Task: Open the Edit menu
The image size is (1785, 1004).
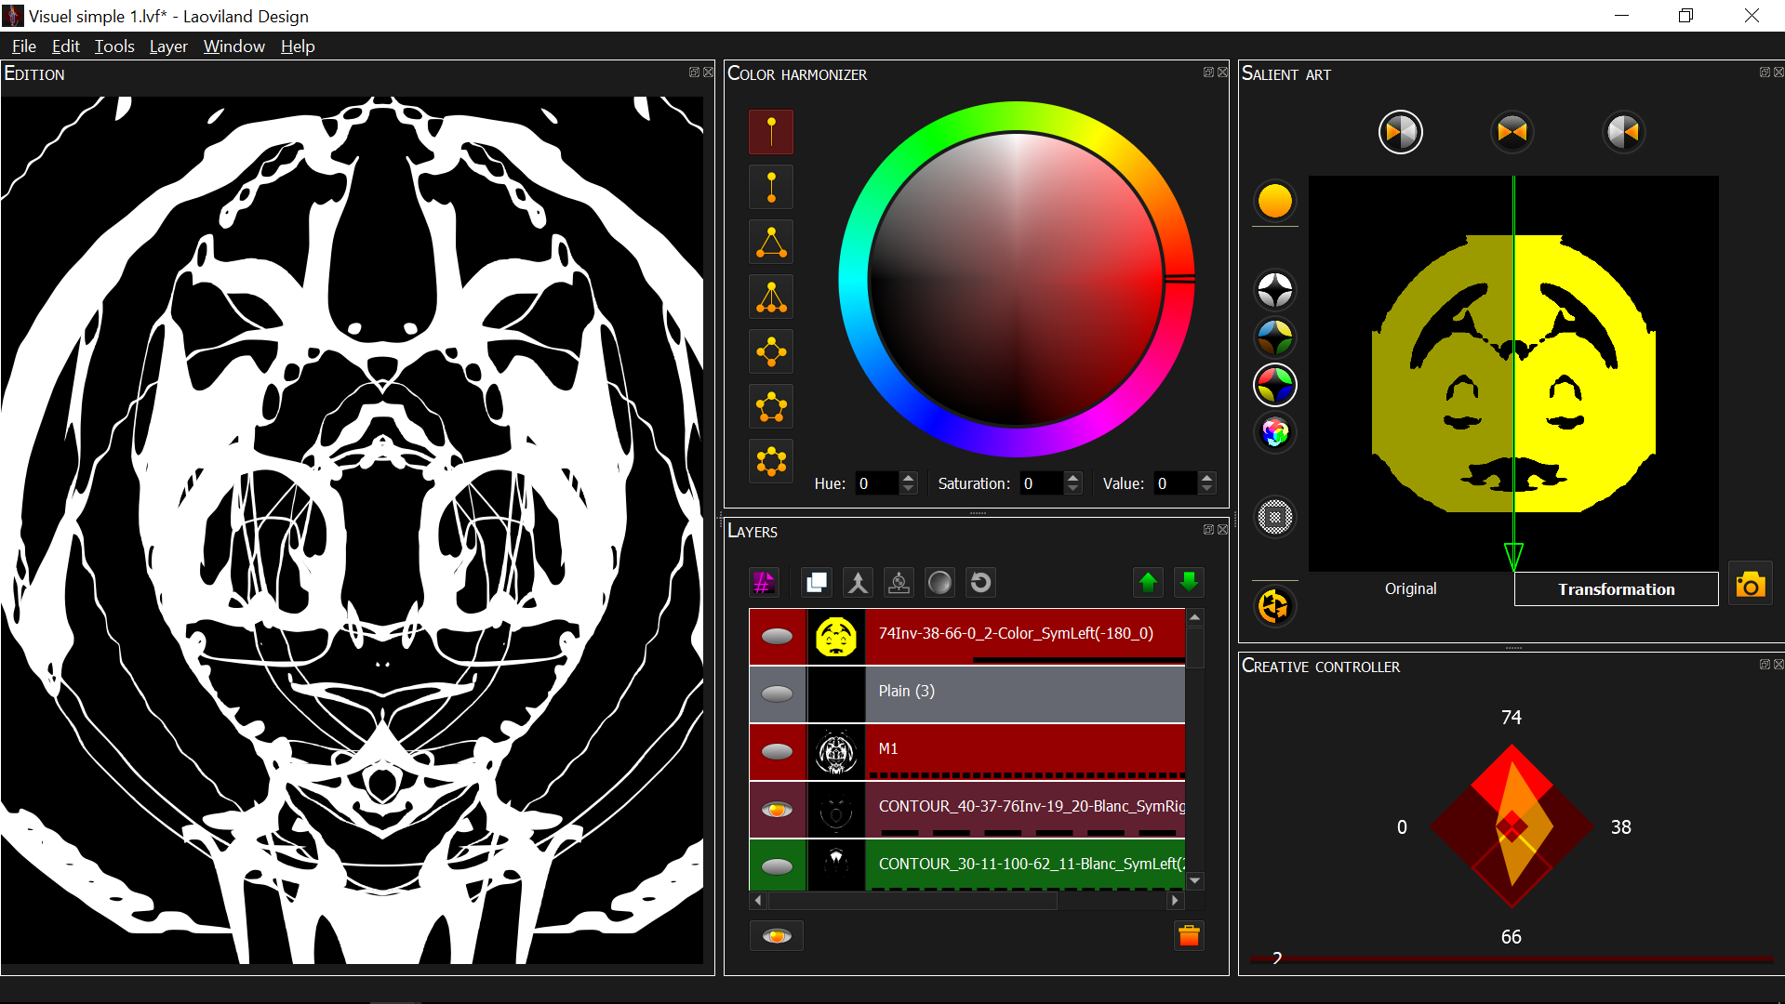Action: (65, 46)
